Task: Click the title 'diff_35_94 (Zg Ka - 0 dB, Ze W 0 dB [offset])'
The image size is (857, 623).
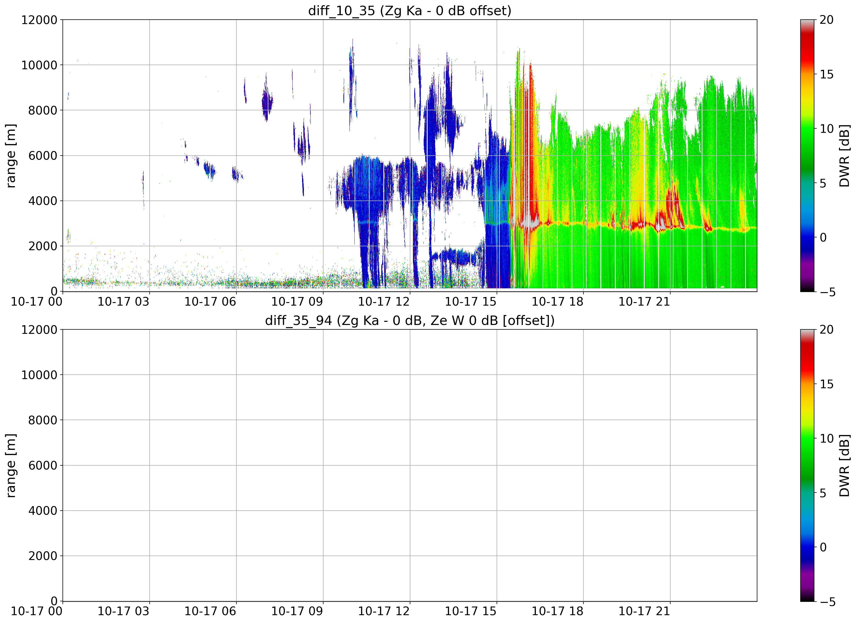Action: tap(410, 320)
